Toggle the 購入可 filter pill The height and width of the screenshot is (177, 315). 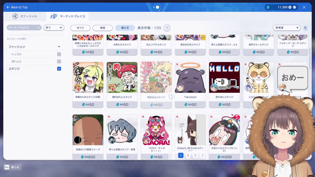(x=125, y=28)
